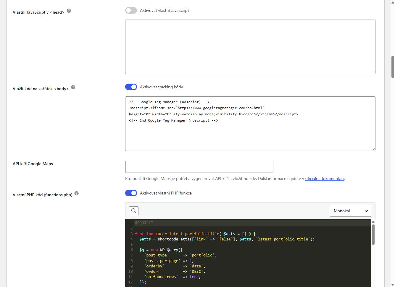Image resolution: width=395 pixels, height=287 pixels.
Task: Turn off Aktivovat vlastní PHP funkce toggle
Action: tap(131, 193)
